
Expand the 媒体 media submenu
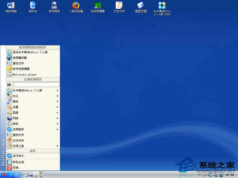(x=33, y=102)
